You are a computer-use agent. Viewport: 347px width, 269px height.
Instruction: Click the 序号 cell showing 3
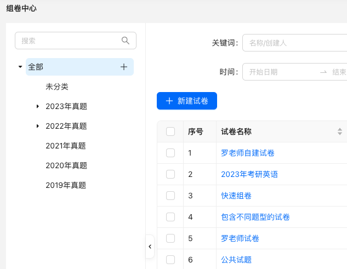pos(190,196)
